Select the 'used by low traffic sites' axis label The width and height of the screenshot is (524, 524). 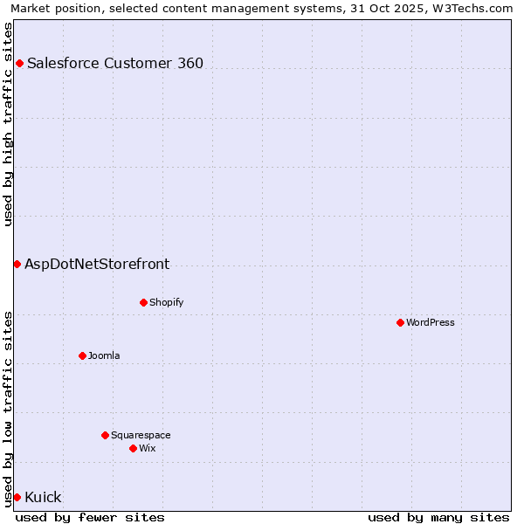tap(8, 409)
